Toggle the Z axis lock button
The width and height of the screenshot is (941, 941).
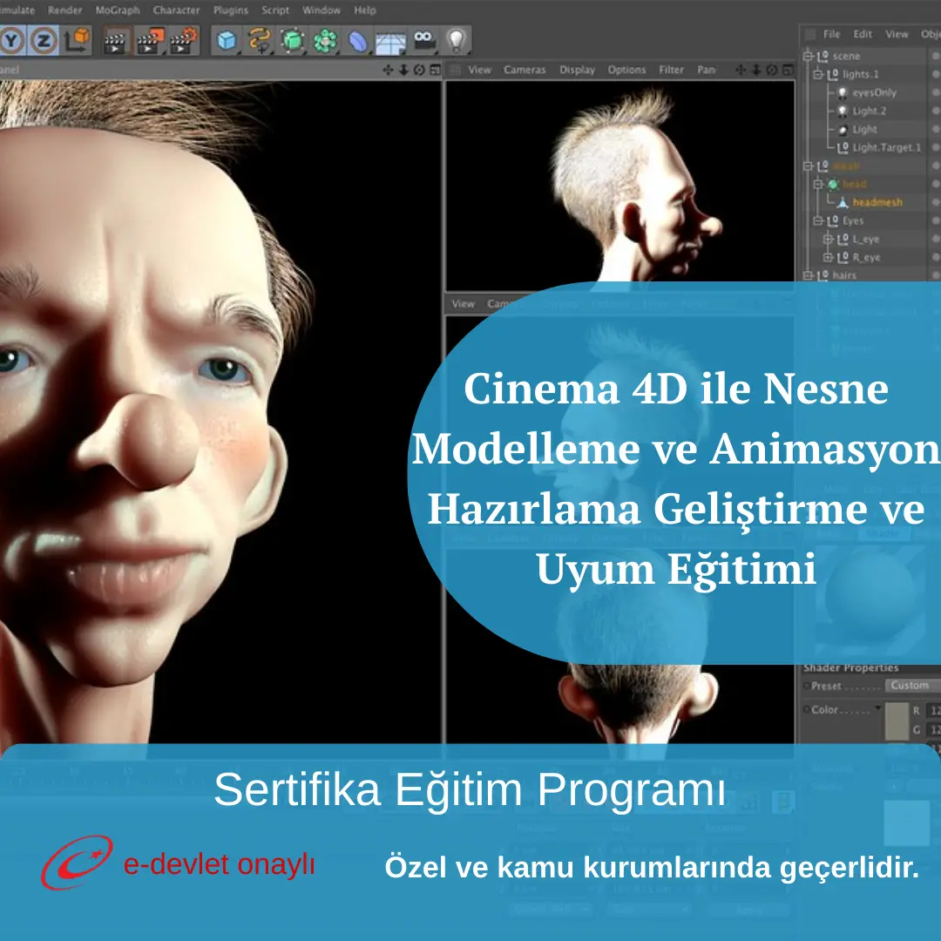tap(44, 41)
